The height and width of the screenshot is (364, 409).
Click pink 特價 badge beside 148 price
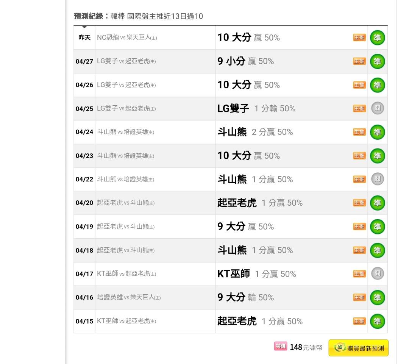[281, 346]
